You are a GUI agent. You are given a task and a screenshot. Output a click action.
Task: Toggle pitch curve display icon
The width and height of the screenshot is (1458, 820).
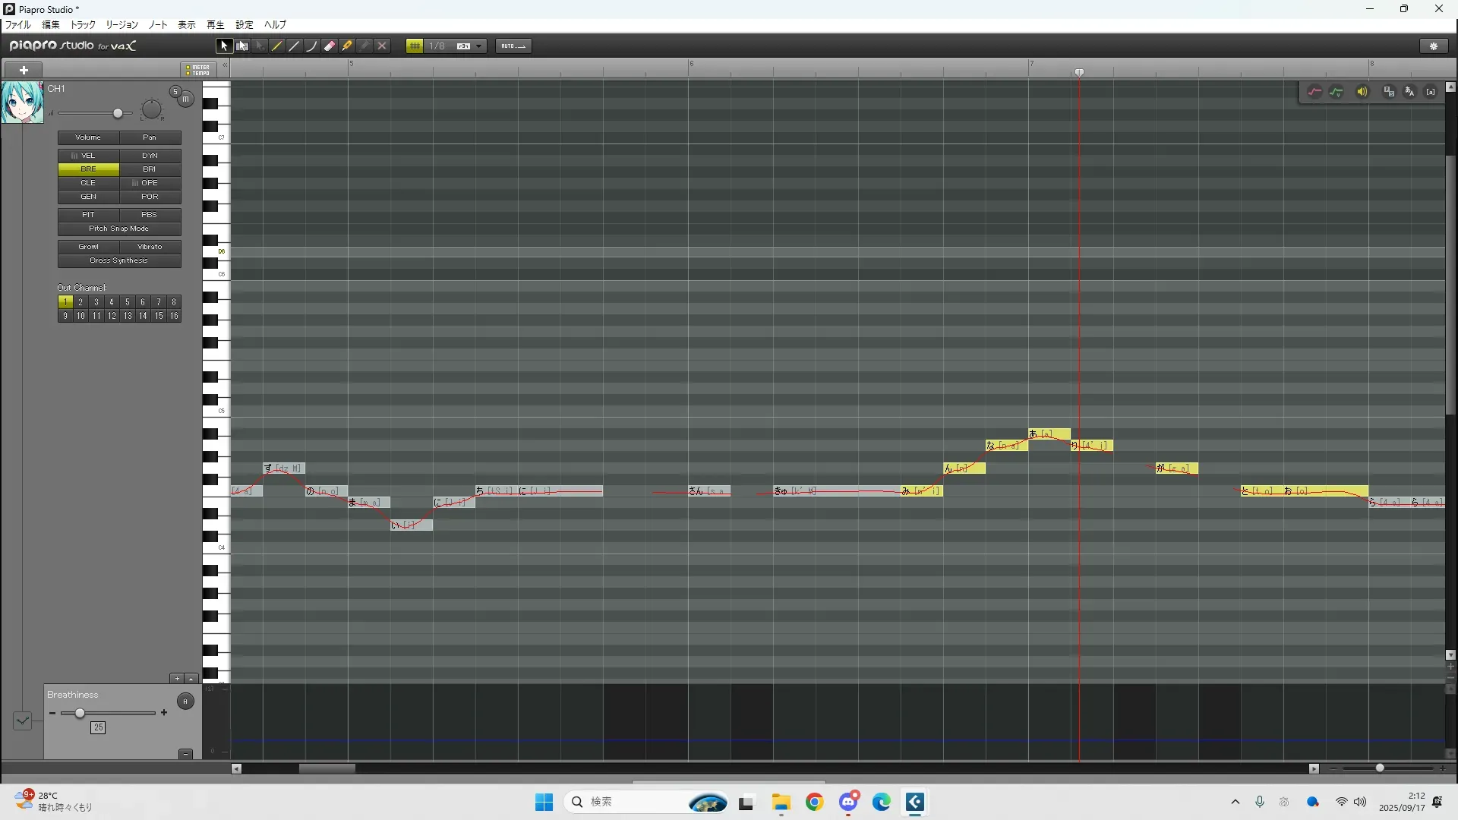pyautogui.click(x=1314, y=92)
